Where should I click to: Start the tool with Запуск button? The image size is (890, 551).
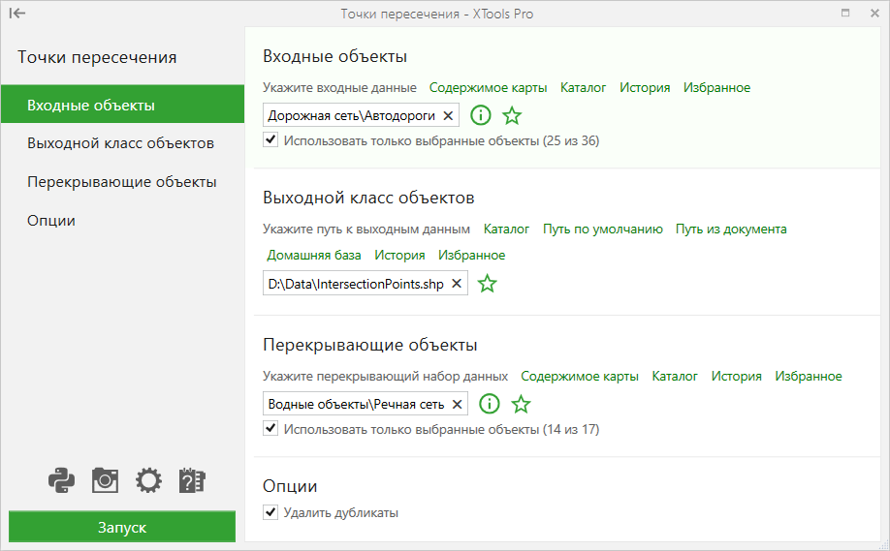click(x=122, y=527)
